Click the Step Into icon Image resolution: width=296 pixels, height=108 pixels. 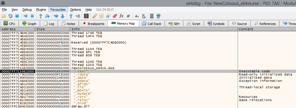click(x=41, y=16)
